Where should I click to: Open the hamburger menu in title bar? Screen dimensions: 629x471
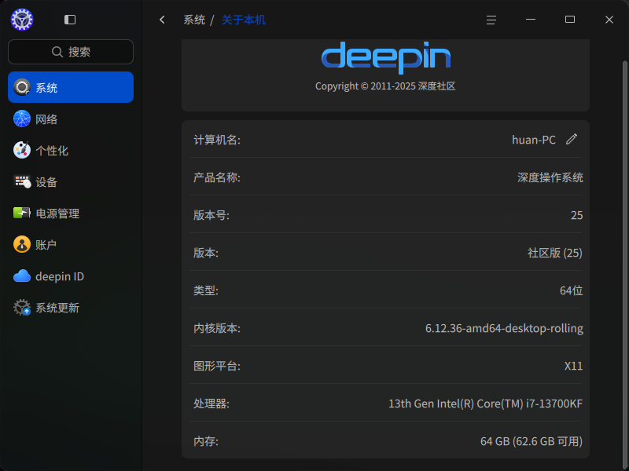click(x=491, y=20)
